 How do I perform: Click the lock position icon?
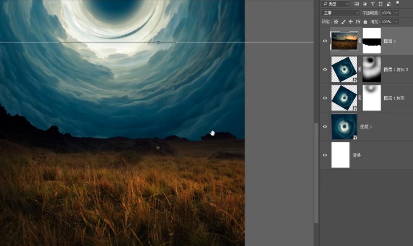point(351,22)
